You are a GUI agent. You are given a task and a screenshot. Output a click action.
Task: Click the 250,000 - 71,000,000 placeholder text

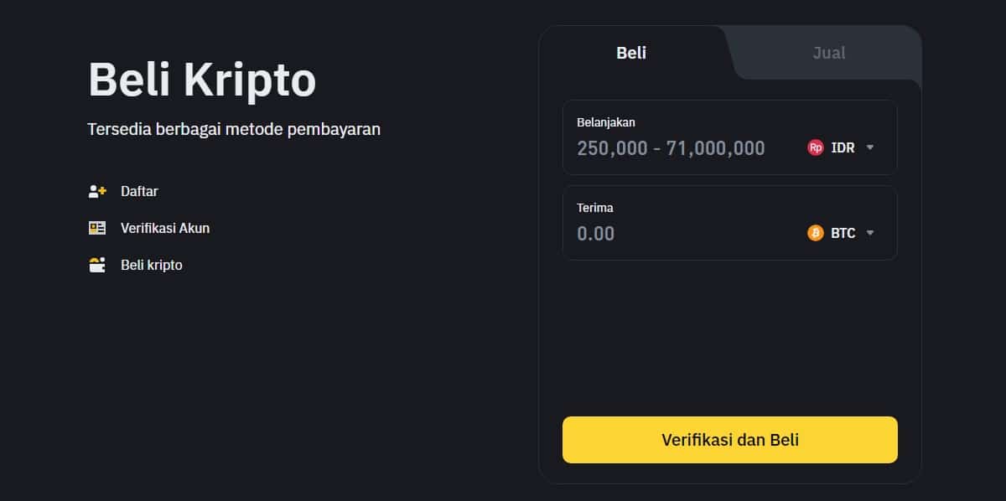671,147
